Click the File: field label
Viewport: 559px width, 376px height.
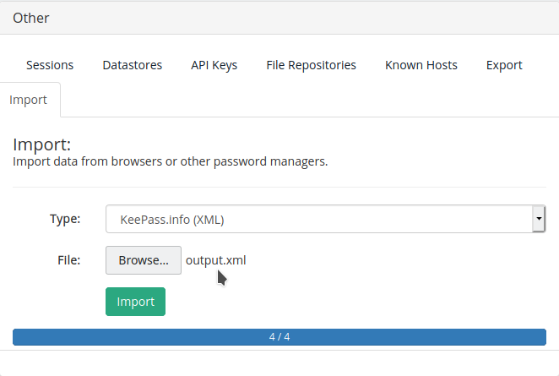69,260
